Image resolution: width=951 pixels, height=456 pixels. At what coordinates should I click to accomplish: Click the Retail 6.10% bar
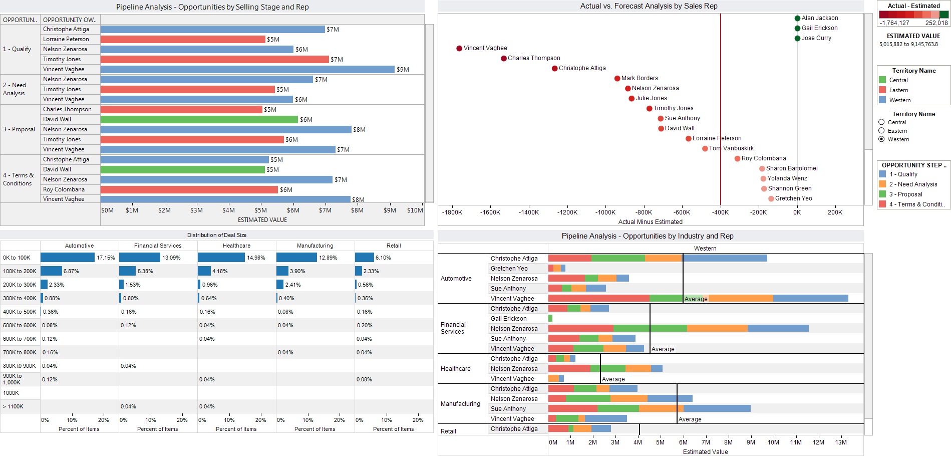365,258
